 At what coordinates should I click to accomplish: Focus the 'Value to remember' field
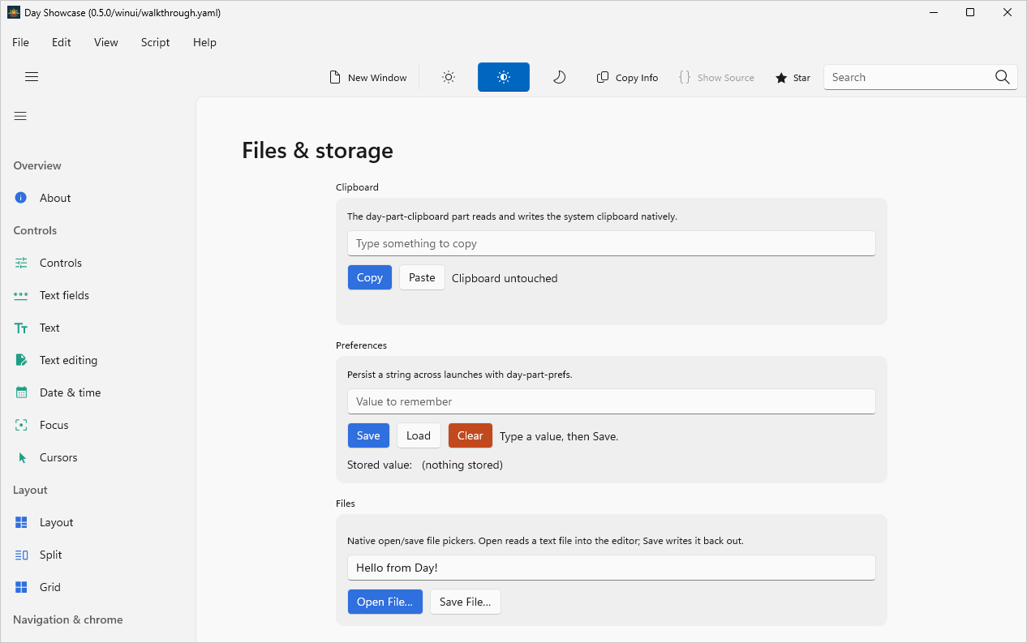coord(612,401)
